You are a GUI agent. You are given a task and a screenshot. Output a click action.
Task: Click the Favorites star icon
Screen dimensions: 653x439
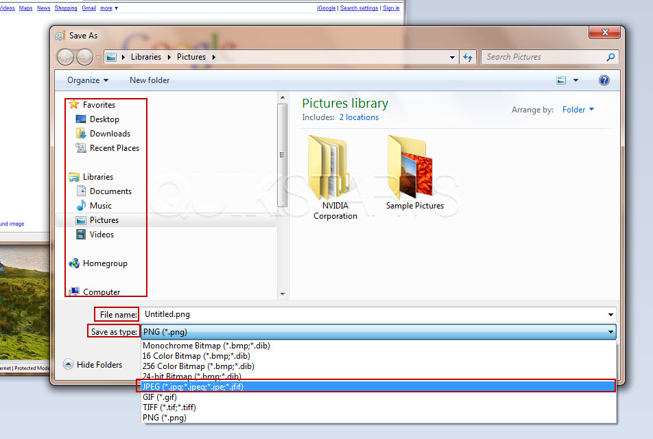point(73,104)
